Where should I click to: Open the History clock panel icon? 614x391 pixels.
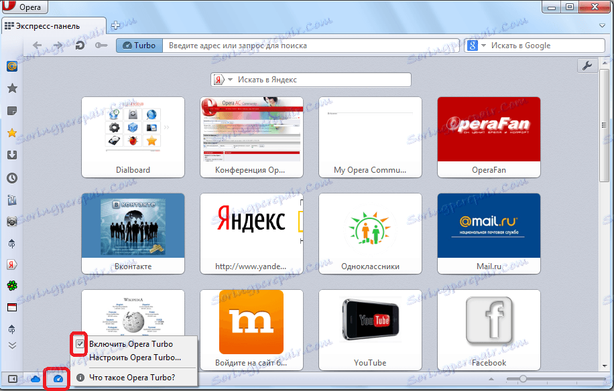[12, 178]
